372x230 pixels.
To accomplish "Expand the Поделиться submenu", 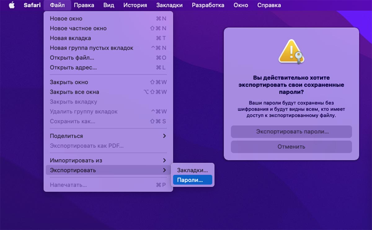I will click(108, 136).
